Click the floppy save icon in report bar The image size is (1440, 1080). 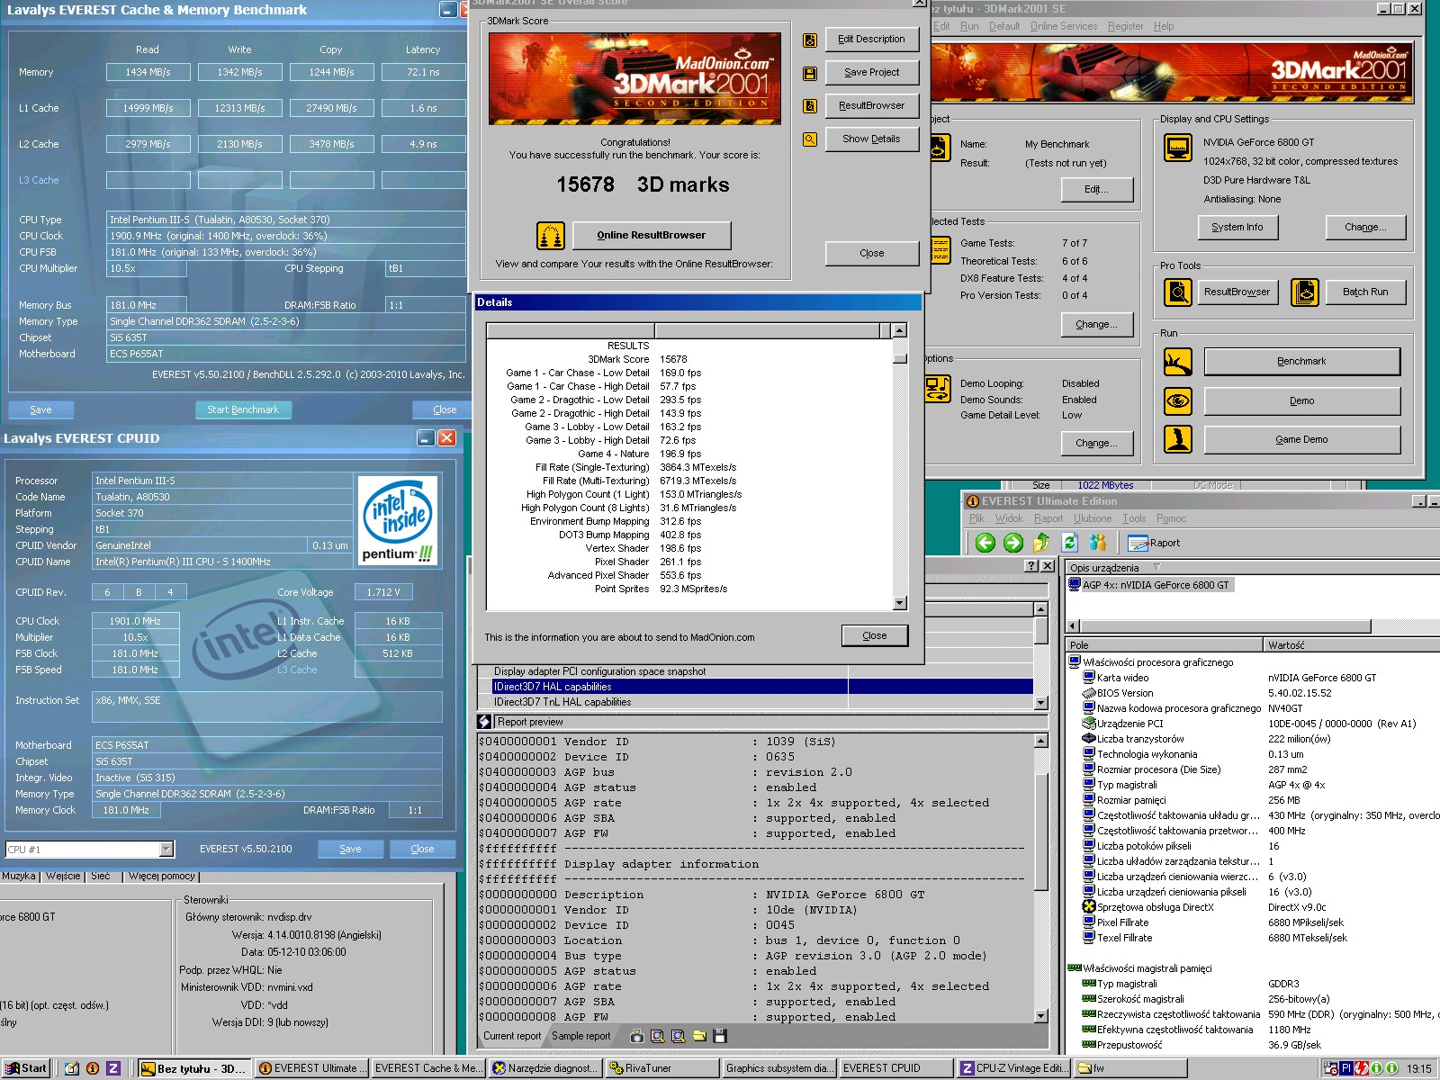pos(720,1037)
